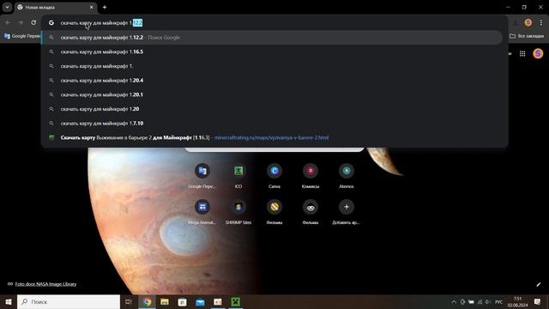Open the Google apps grid
The height and width of the screenshot is (309, 549).
[522, 53]
